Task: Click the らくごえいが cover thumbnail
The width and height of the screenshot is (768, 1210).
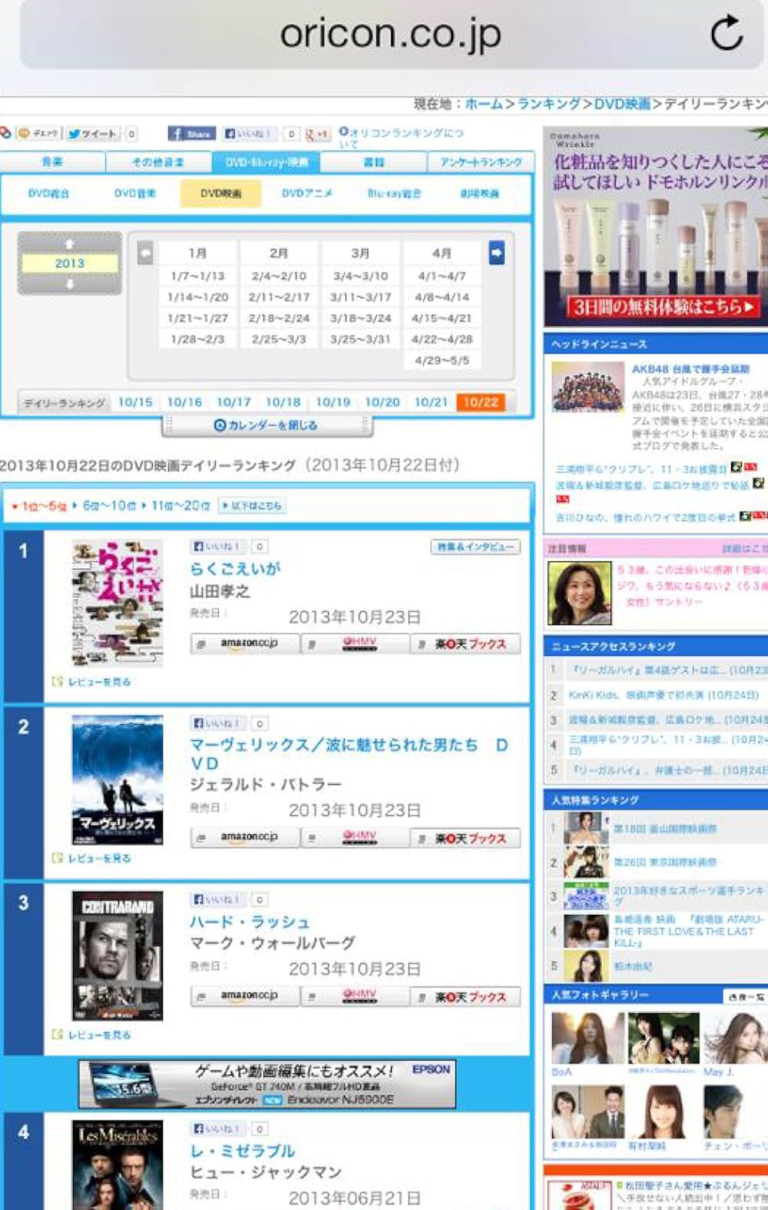Action: pyautogui.click(x=118, y=603)
